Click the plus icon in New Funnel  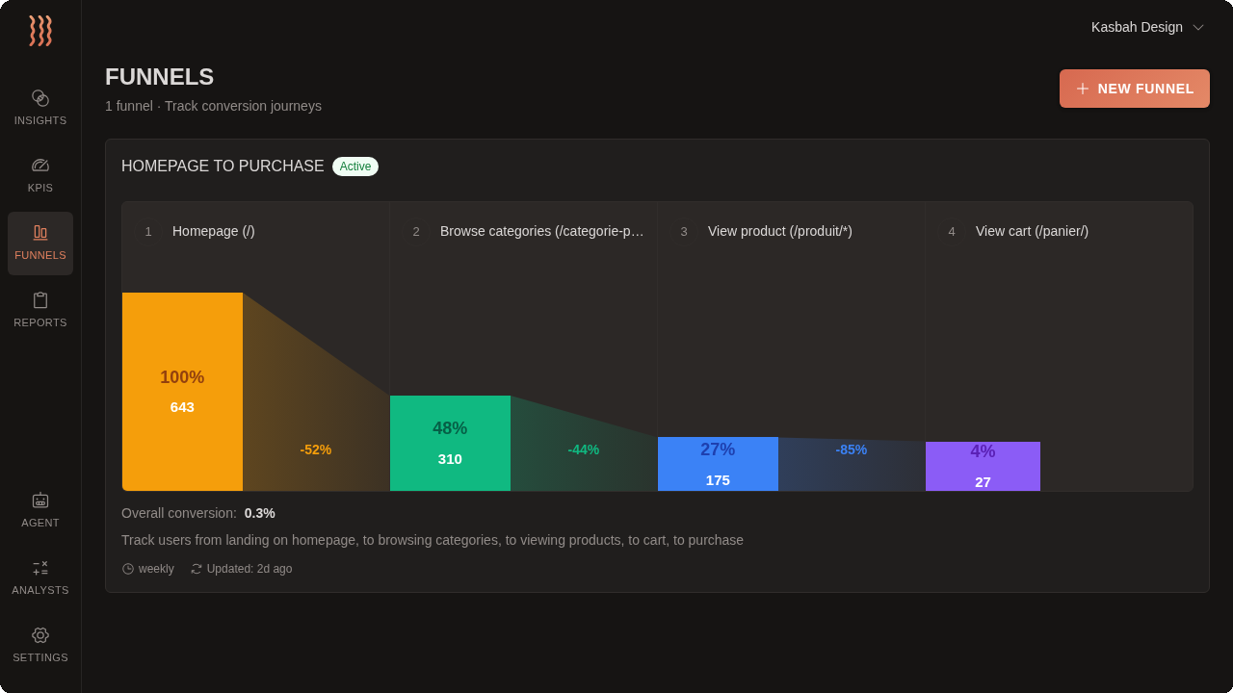1083,89
